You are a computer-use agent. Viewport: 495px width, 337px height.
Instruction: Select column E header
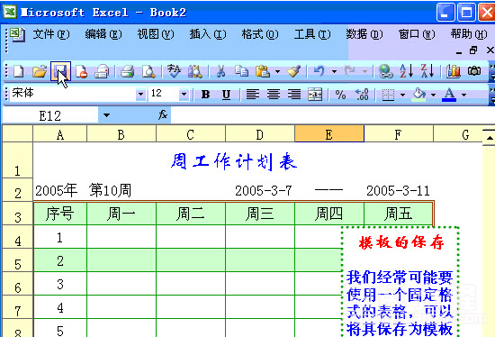329,134
